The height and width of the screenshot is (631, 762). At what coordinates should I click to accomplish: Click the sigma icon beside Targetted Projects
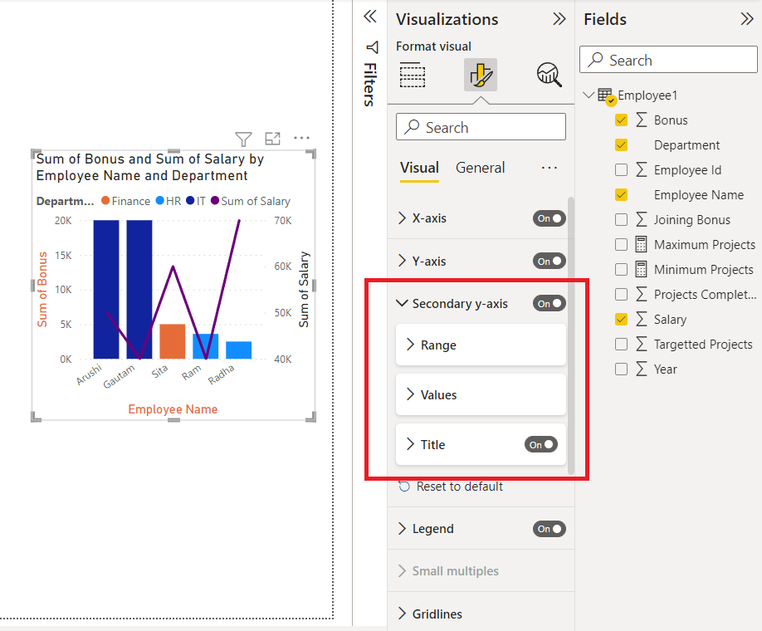pos(642,345)
